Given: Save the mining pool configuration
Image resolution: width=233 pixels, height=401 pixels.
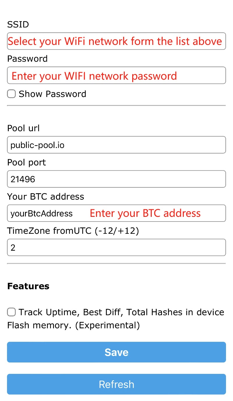Looking at the screenshot, I should point(116,352).
